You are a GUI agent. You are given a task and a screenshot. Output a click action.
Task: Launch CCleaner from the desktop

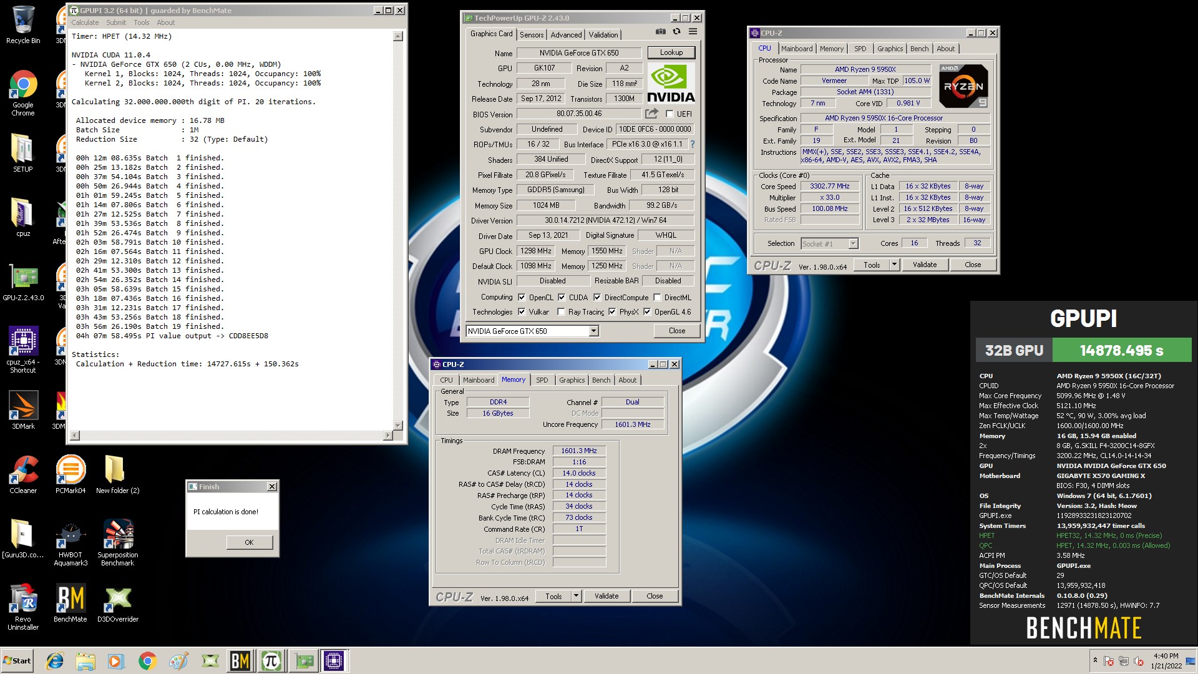coord(23,474)
